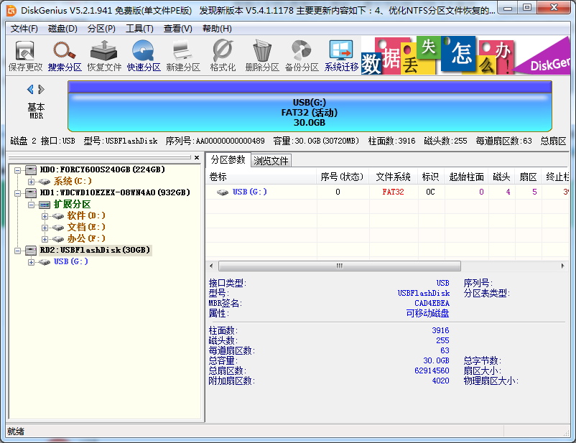Switch to the 浏览文件 tab
Viewport: 576px width, 443px height.
pyautogui.click(x=271, y=161)
